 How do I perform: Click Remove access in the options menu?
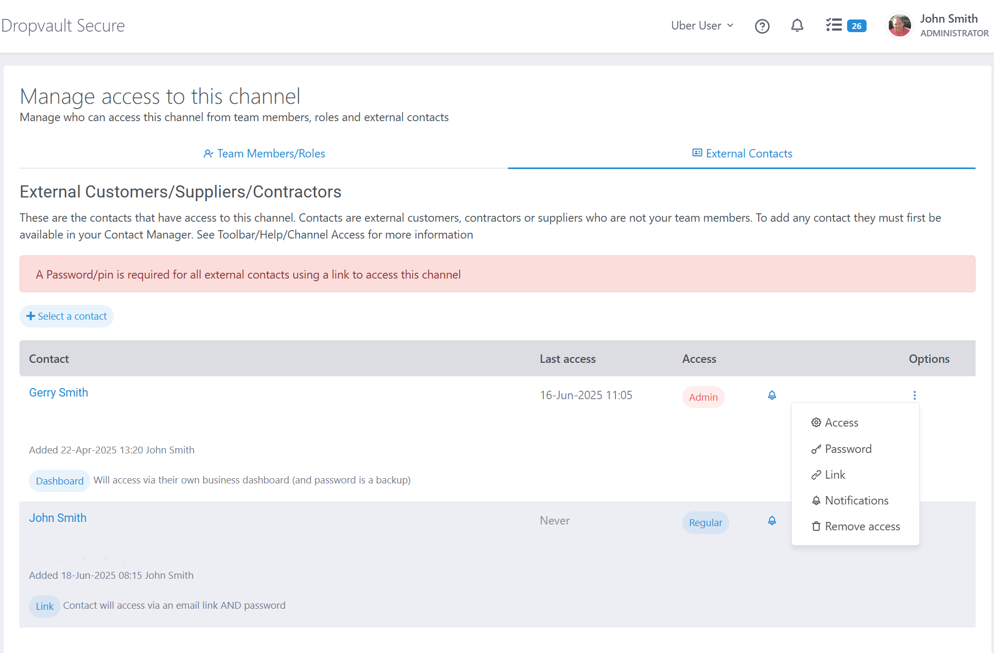click(x=862, y=527)
